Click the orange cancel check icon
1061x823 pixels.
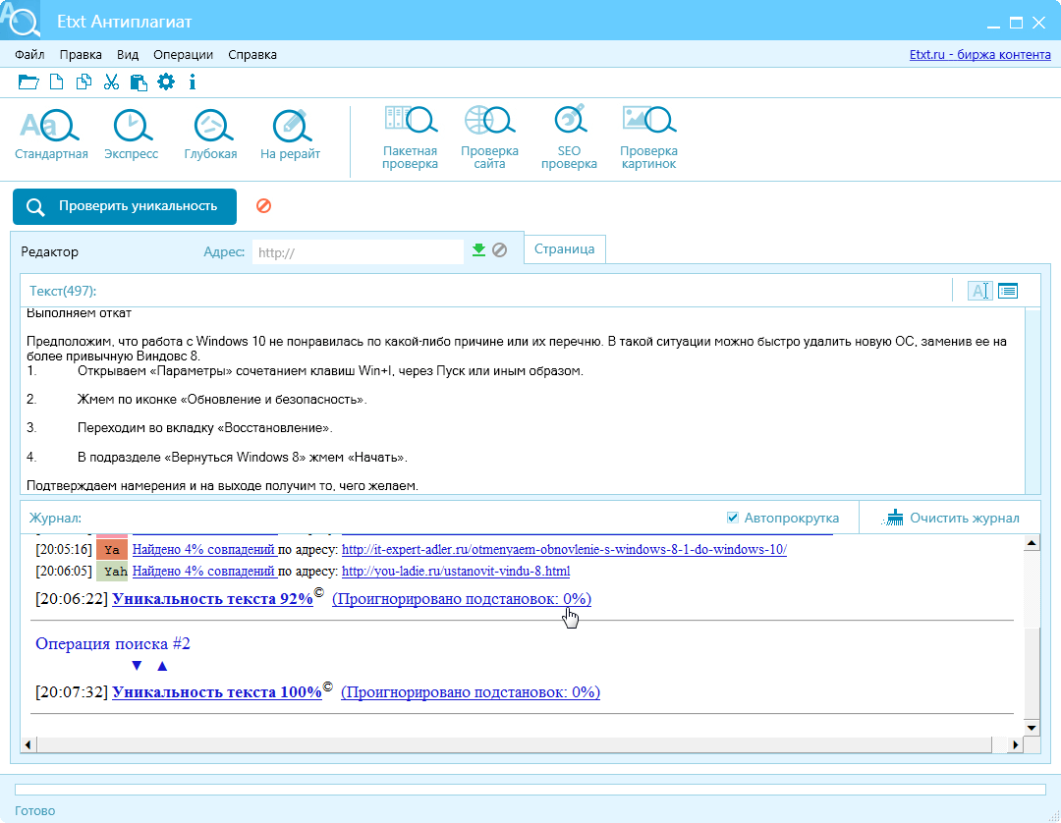click(264, 205)
